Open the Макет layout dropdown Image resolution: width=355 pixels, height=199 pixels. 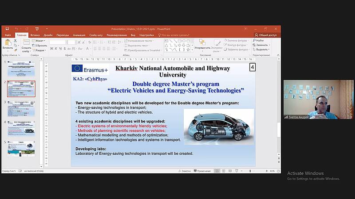tap(39, 41)
